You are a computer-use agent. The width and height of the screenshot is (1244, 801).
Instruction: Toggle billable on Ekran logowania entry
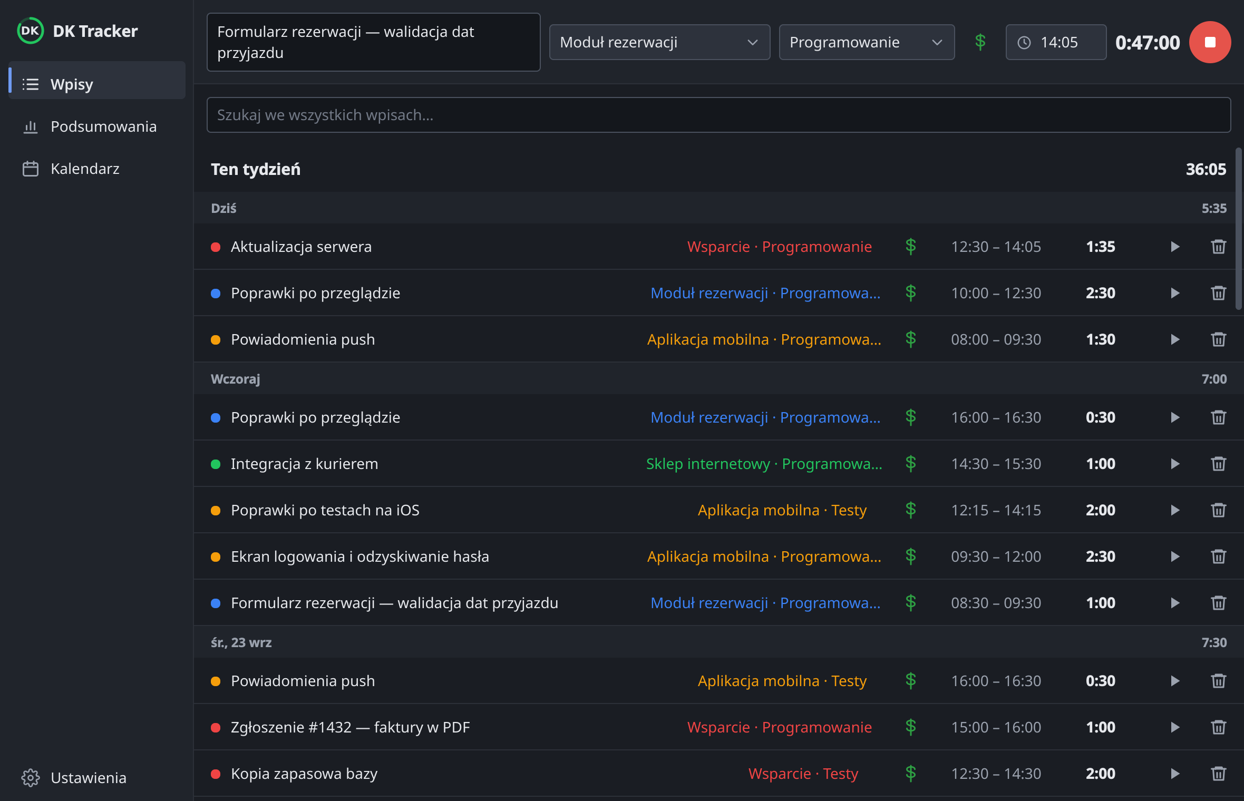point(910,556)
